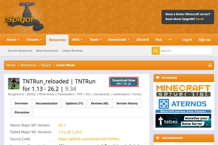
Task: Switch to the Reviews (65) tab
Action: [100, 103]
